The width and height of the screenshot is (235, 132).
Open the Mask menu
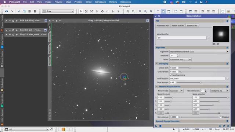(68, 2)
